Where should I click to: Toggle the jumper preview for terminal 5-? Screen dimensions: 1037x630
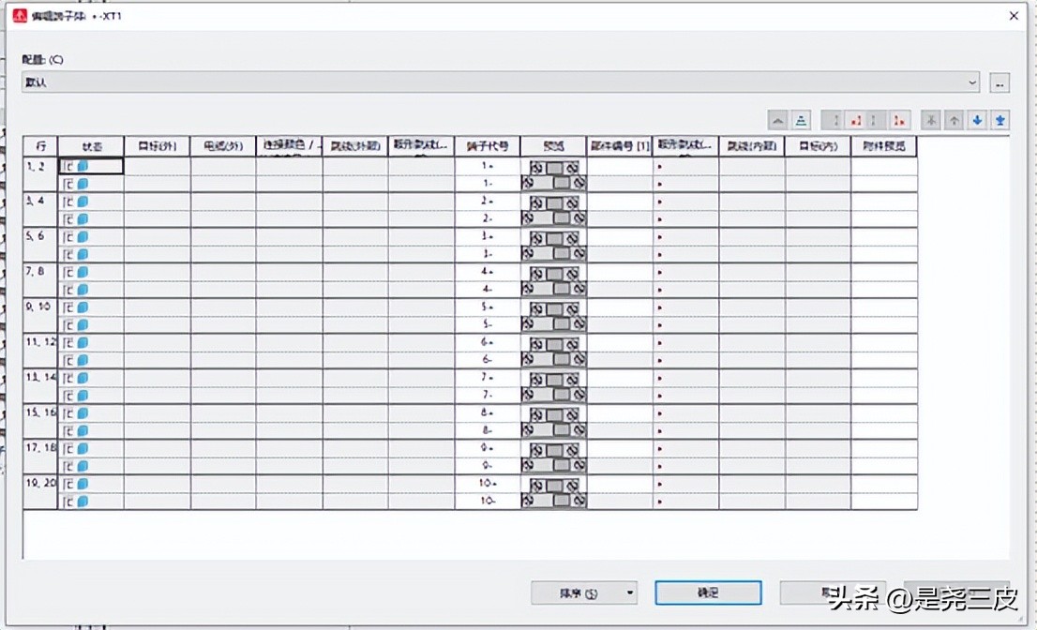pos(555,307)
